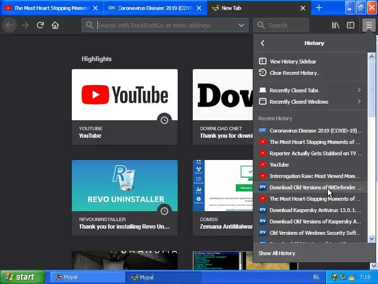Expand Recently Closed Tabs submenu
378x284 pixels.
310,90
